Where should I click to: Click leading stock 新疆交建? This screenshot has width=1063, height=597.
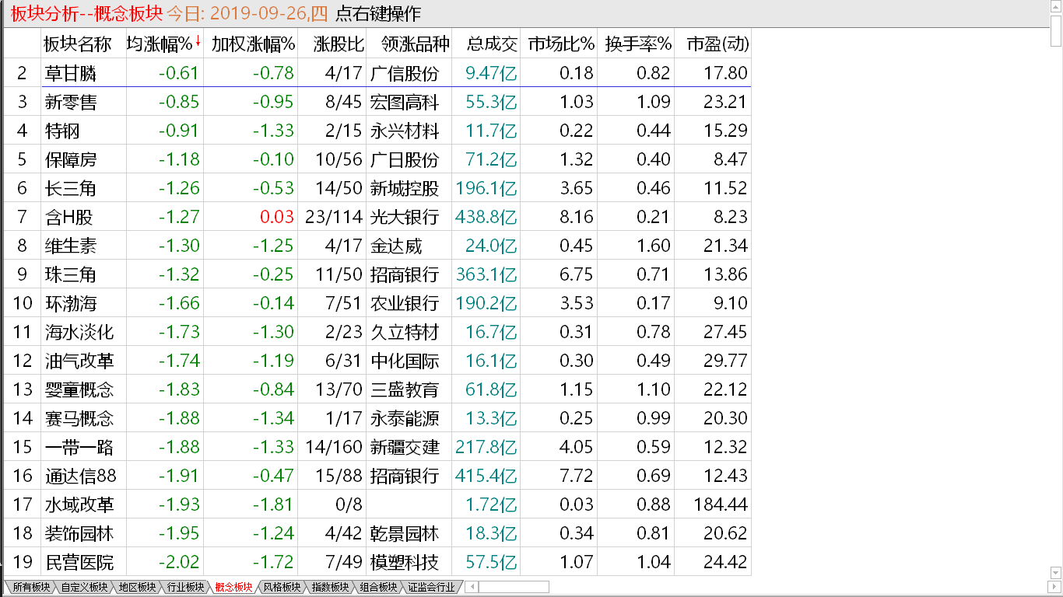pyautogui.click(x=405, y=447)
